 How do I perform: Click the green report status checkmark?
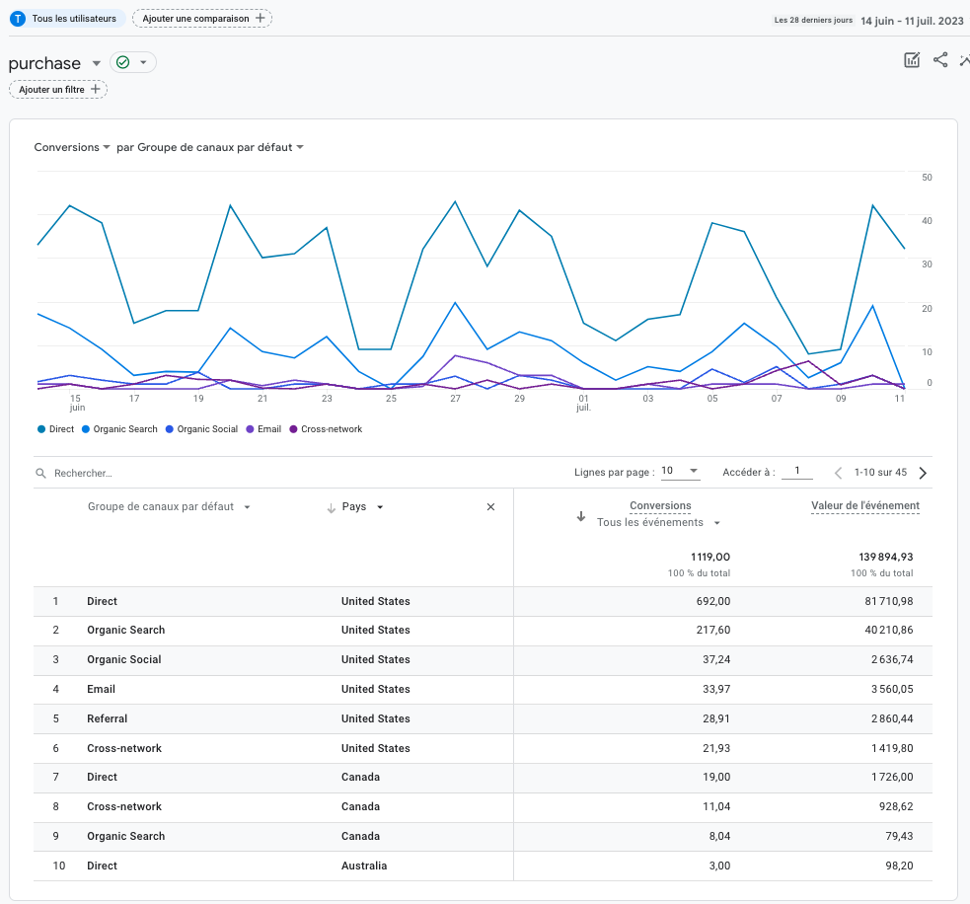(x=123, y=63)
